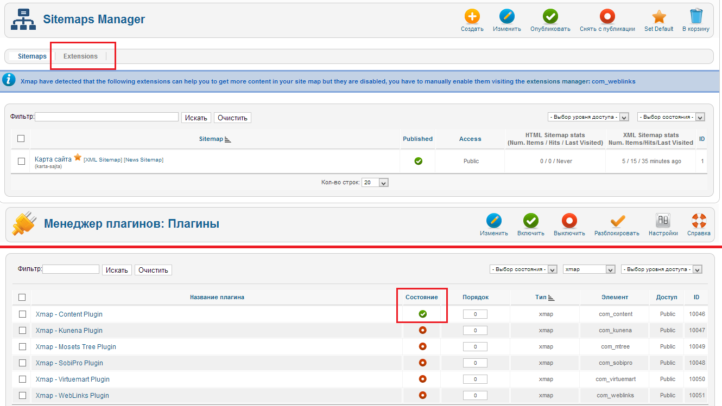Click the Снять с публикации red icon
722x406 pixels.
607,16
